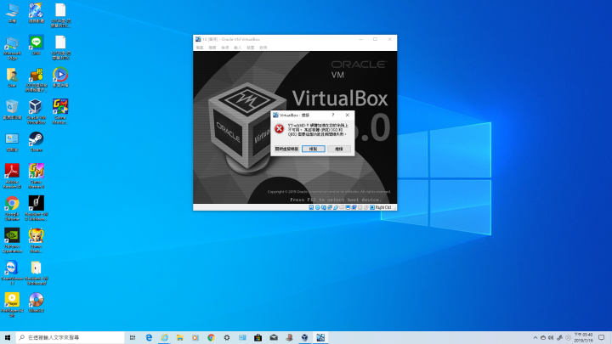
Task: Open the taskbar clock and date
Action: point(583,337)
